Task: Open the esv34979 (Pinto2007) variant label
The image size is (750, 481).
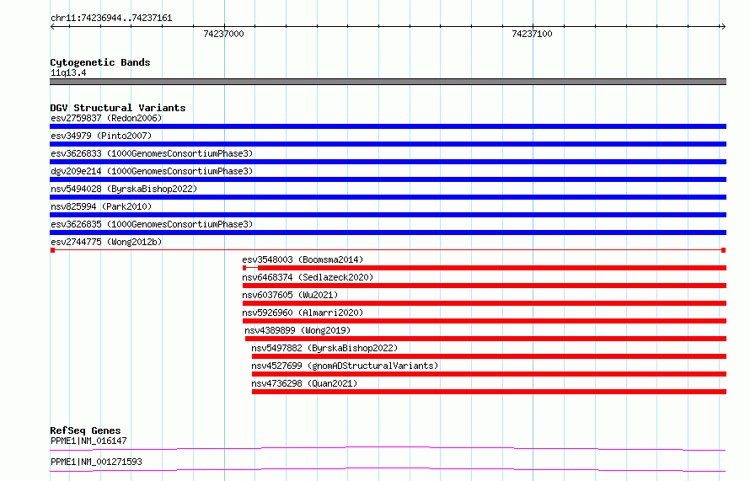Action: pyautogui.click(x=101, y=136)
